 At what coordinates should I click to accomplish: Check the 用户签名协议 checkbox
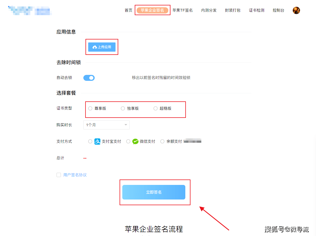(59, 175)
